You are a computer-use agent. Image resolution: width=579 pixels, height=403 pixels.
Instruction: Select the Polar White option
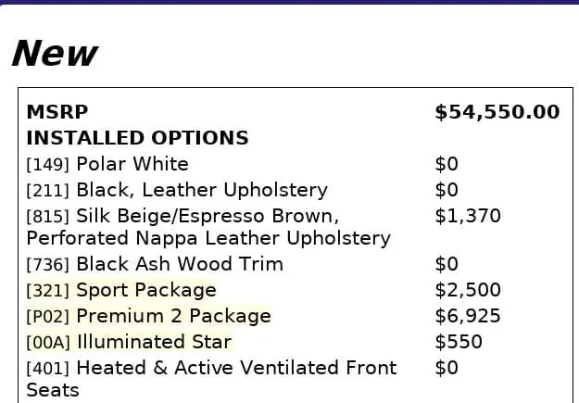132,164
